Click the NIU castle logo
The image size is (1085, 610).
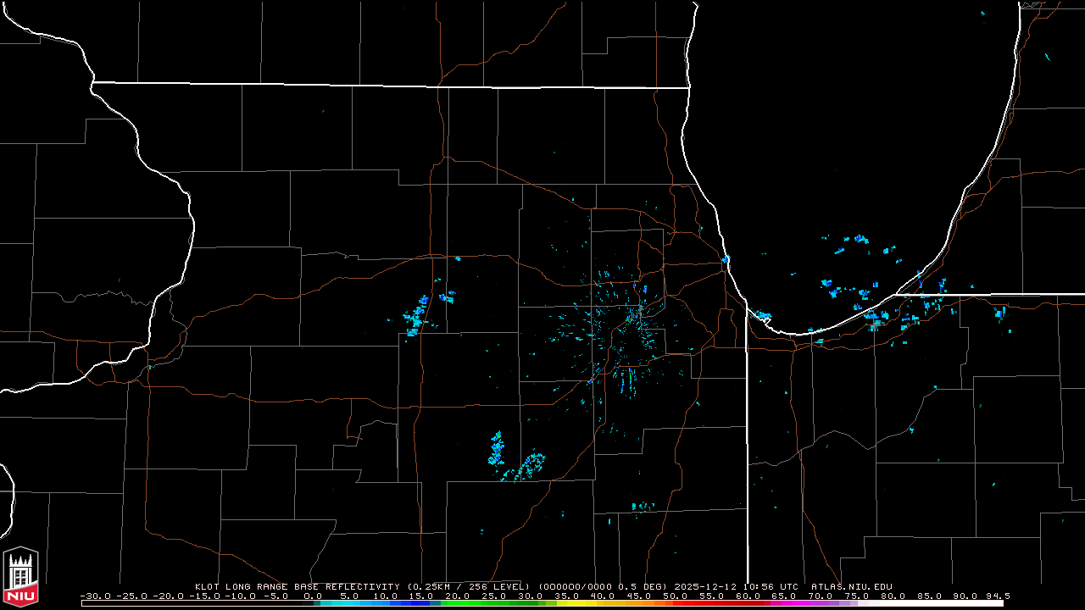click(x=20, y=575)
